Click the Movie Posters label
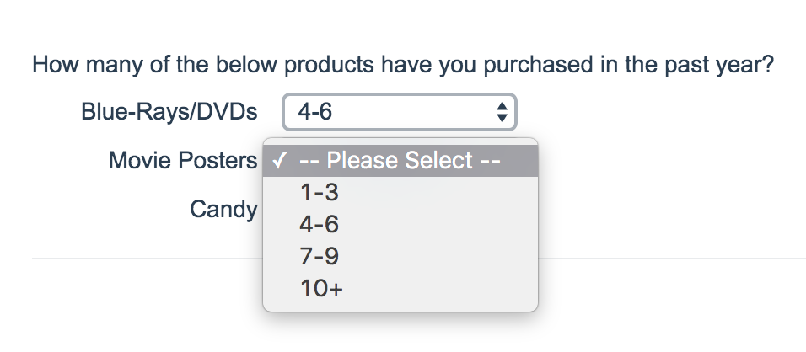 coord(182,160)
